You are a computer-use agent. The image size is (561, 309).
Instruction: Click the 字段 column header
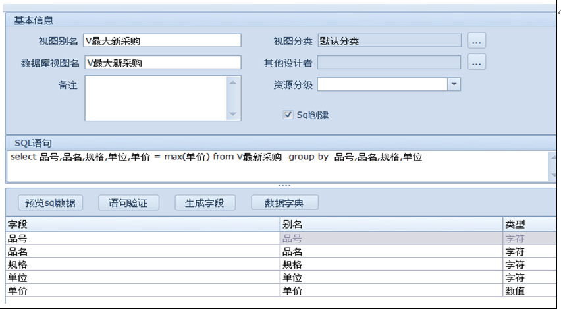click(142, 225)
